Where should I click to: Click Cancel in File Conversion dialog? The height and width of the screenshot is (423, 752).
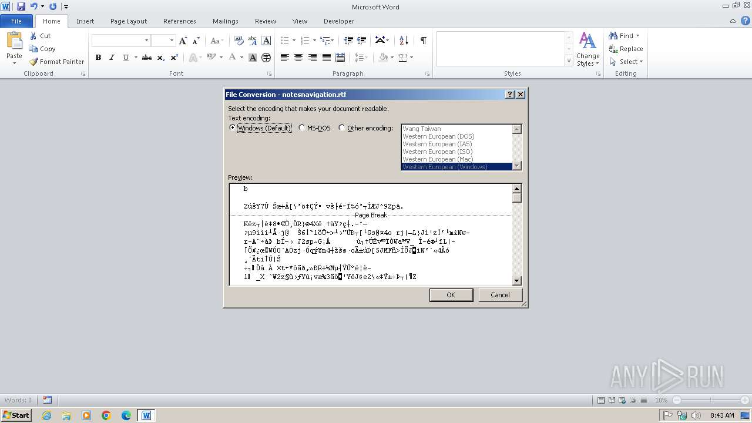(501, 295)
